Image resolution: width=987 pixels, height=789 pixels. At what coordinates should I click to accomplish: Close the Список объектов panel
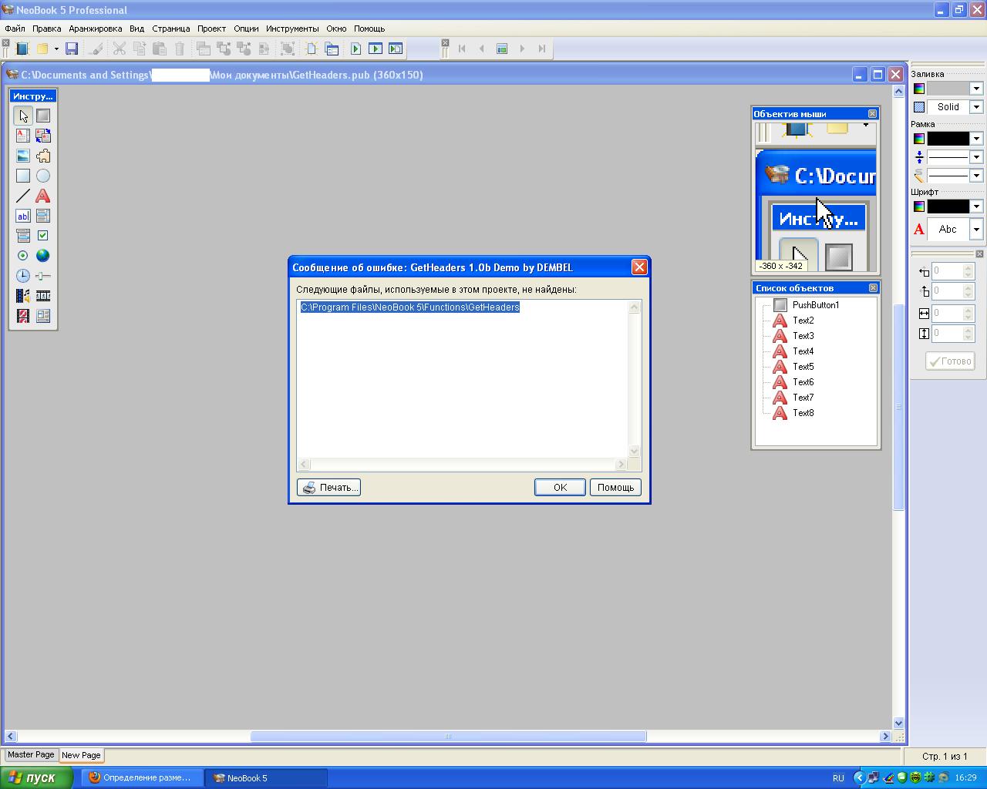click(x=873, y=287)
